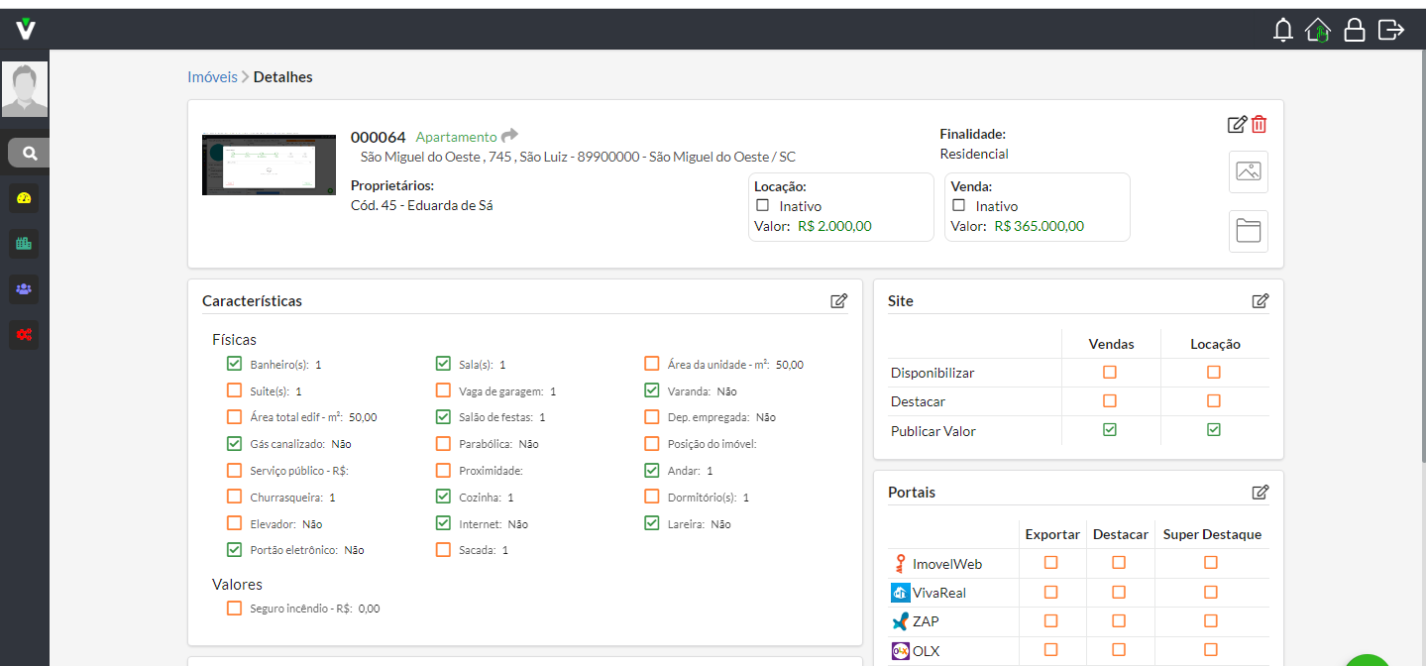Check Disponibilizar for Locação on Site
The image size is (1426, 666).
pyautogui.click(x=1214, y=373)
